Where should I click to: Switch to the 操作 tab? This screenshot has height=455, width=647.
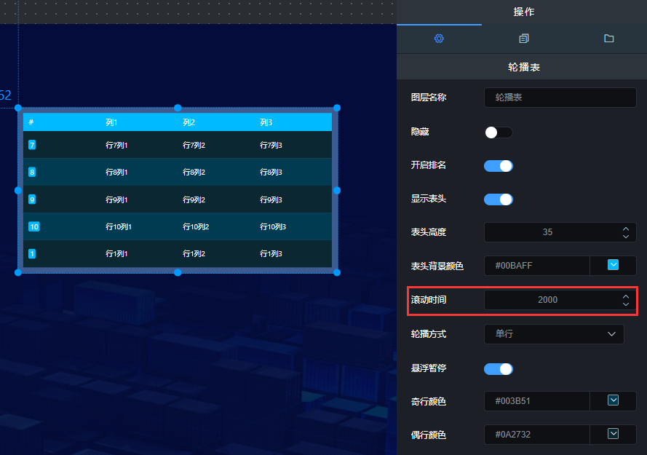(523, 12)
